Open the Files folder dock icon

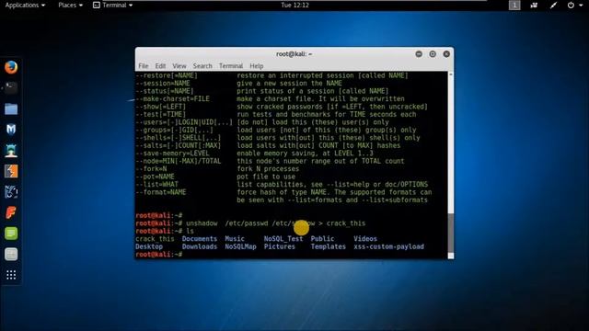point(11,108)
